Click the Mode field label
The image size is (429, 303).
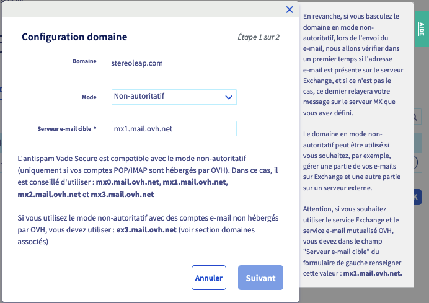[x=89, y=97]
